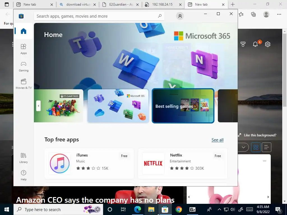Switch to the download virtua Edge tab
The image size is (287, 215).
point(78,4)
